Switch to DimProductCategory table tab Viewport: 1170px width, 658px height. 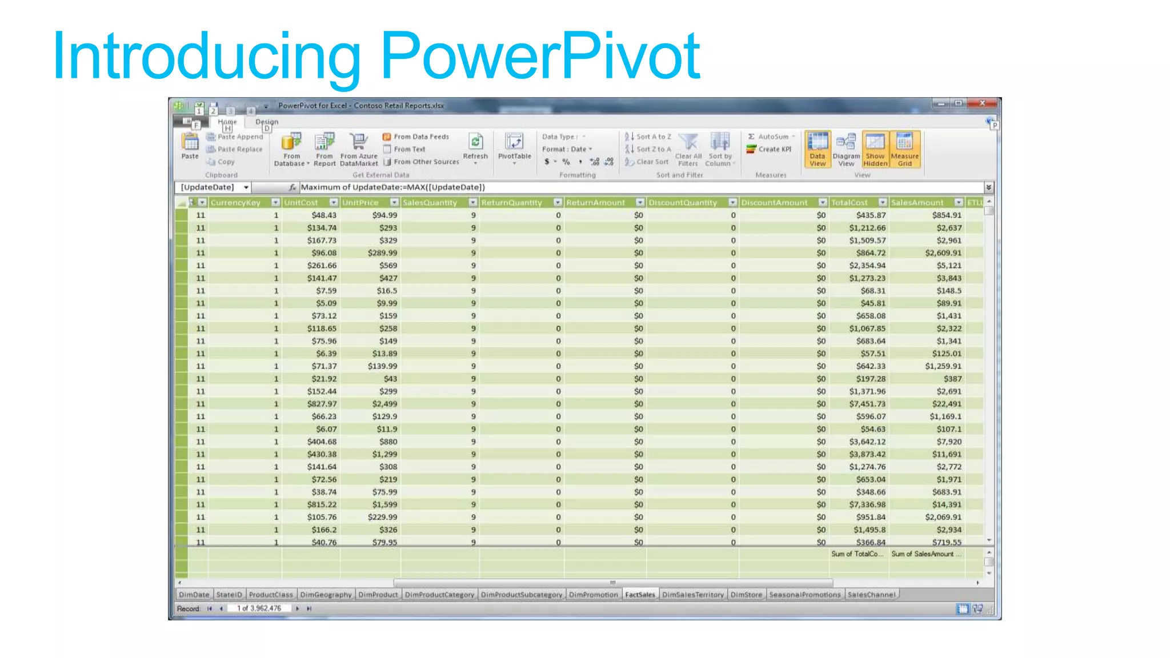(x=439, y=595)
